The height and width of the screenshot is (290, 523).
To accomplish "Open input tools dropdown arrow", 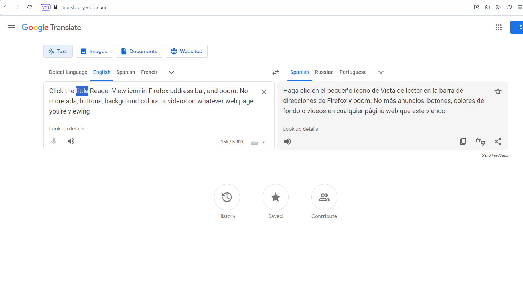I will pyautogui.click(x=264, y=142).
